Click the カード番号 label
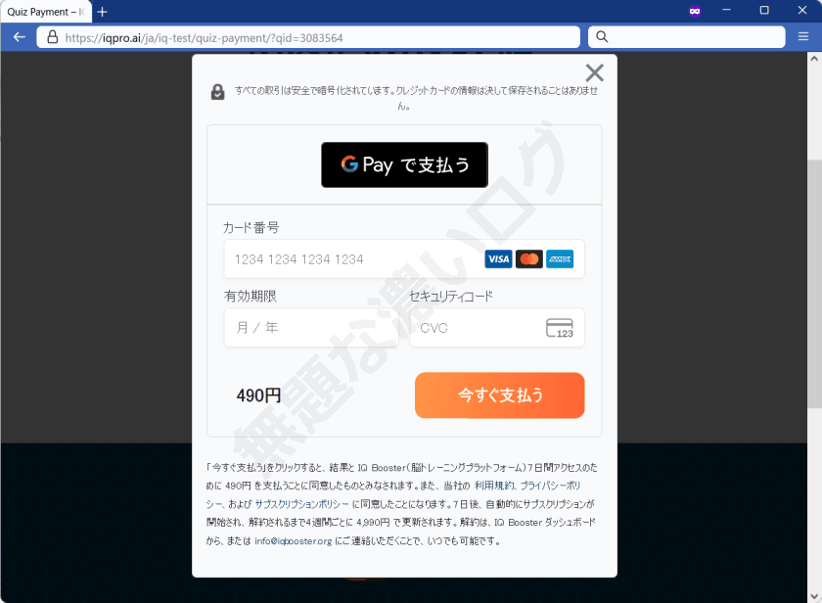 pyautogui.click(x=251, y=227)
